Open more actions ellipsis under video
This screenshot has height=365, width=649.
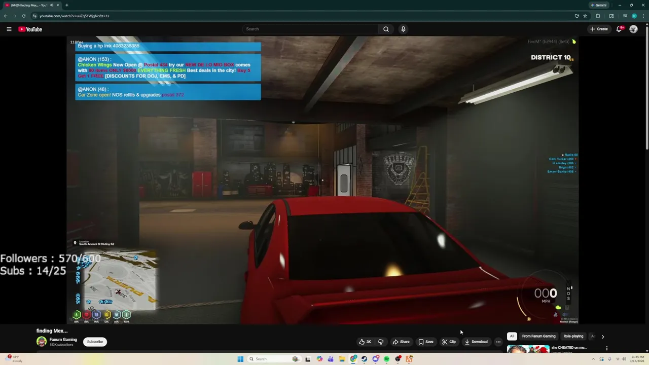pos(498,342)
